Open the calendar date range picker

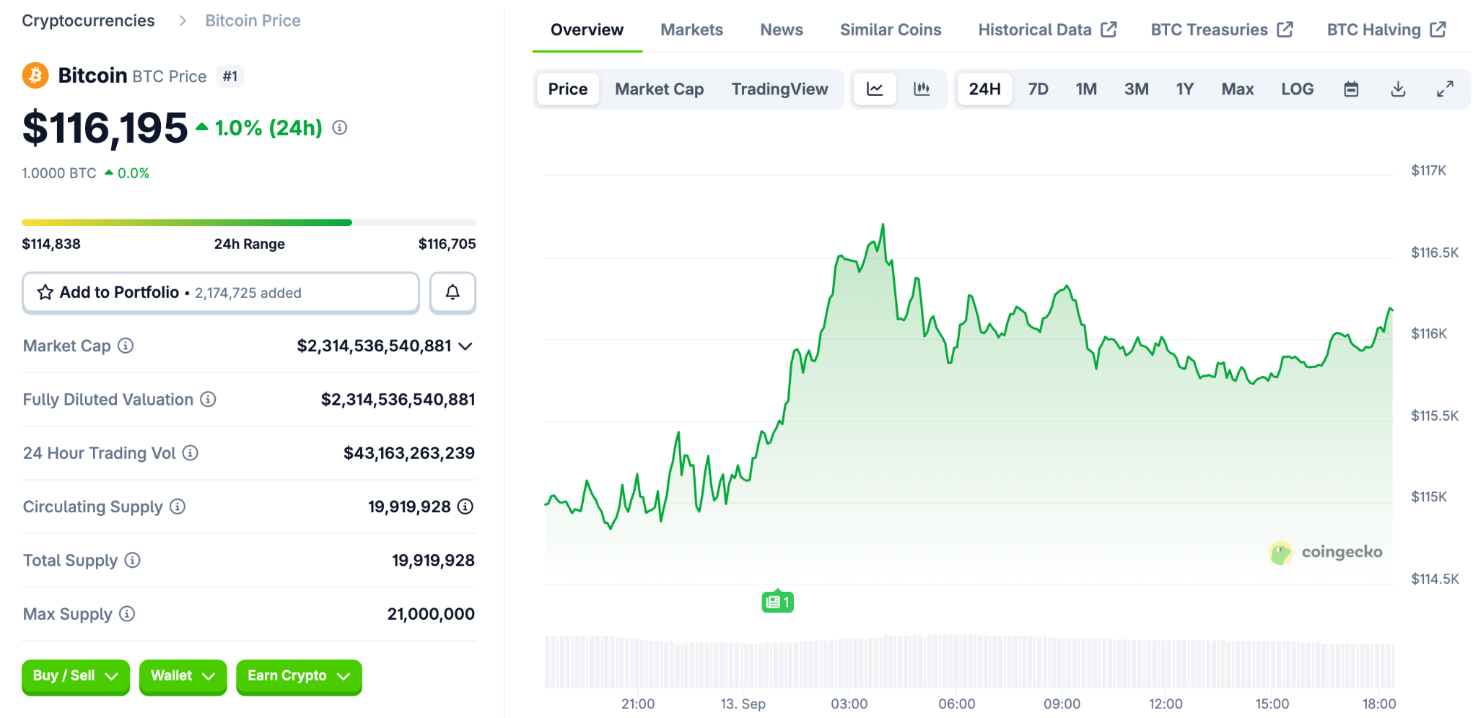coord(1351,89)
